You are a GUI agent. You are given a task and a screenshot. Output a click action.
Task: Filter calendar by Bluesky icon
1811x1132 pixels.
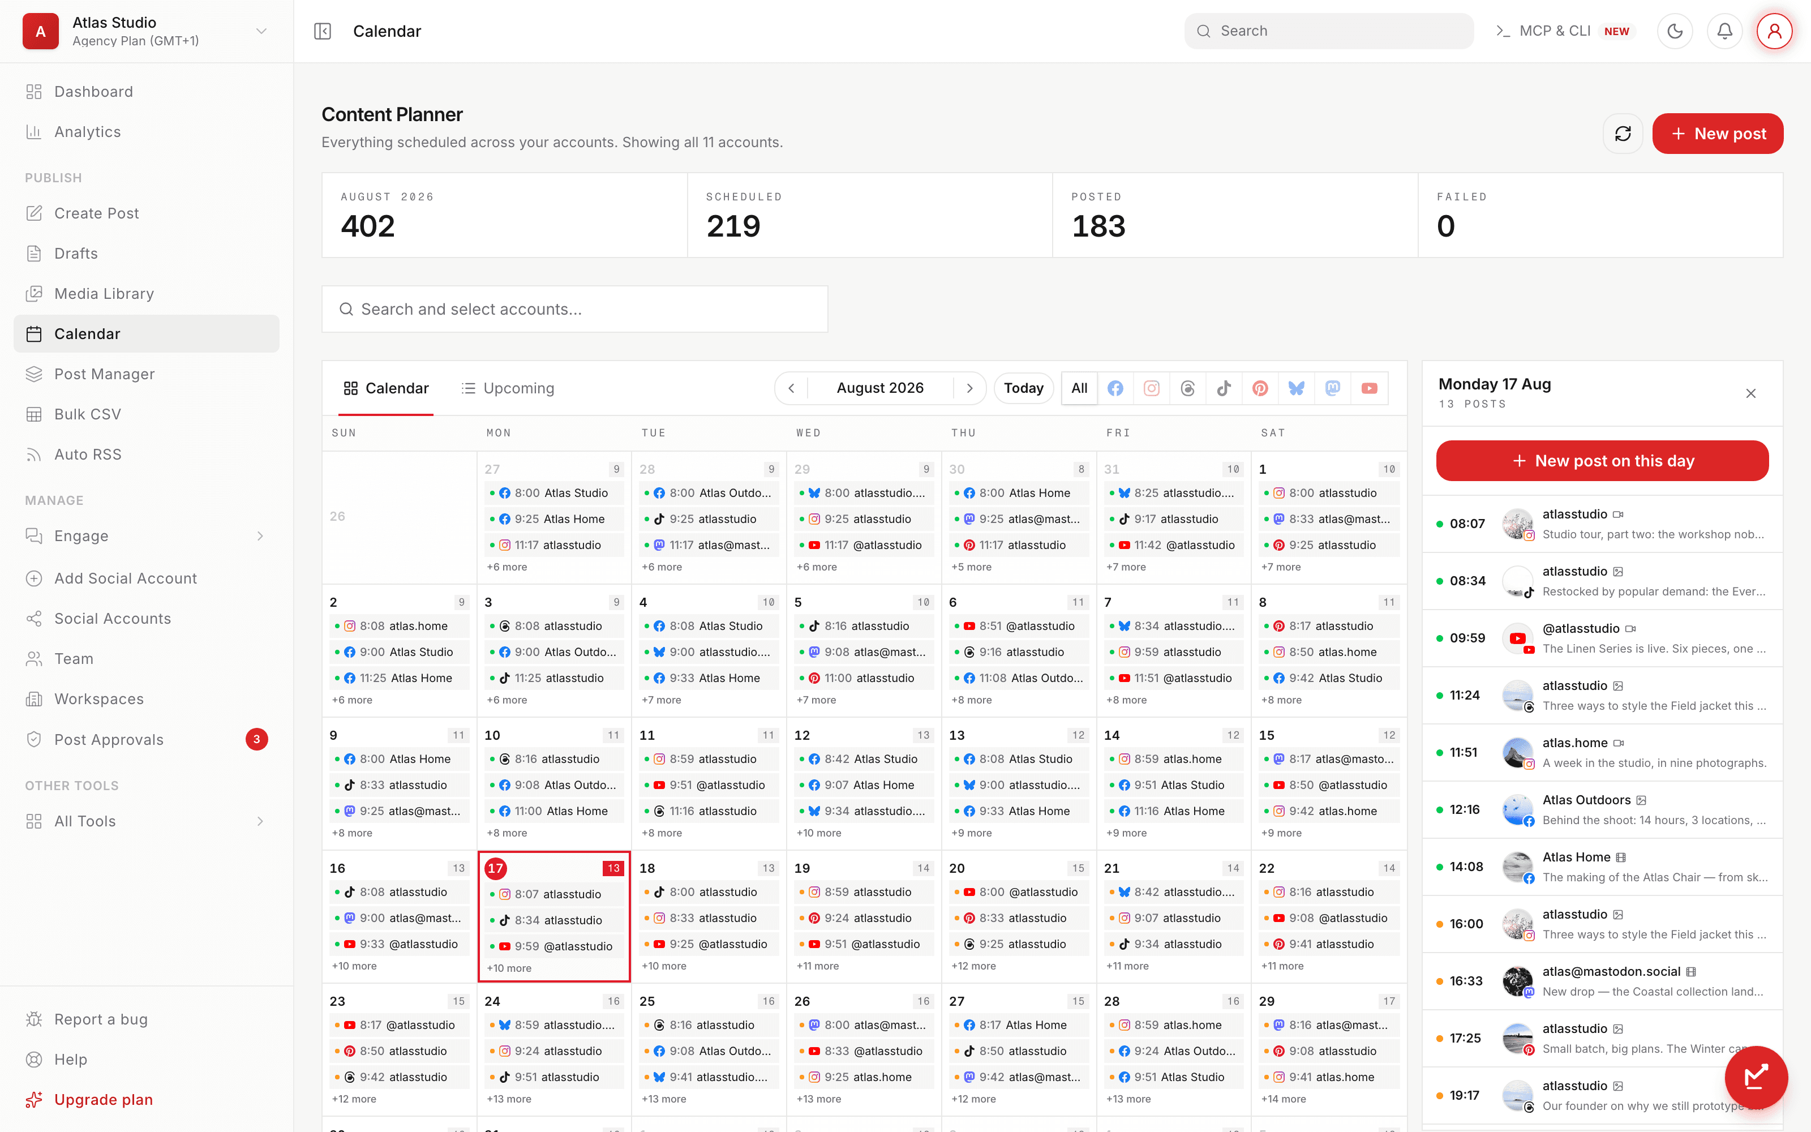[1296, 388]
